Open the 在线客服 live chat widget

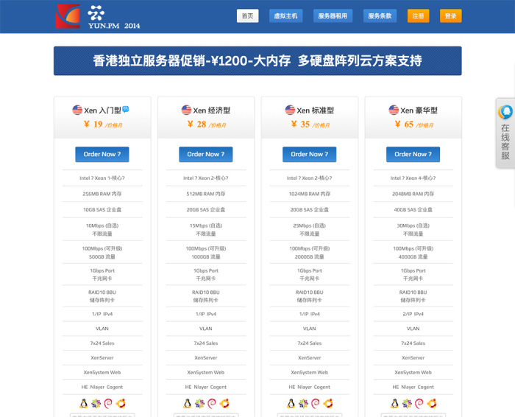point(505,133)
